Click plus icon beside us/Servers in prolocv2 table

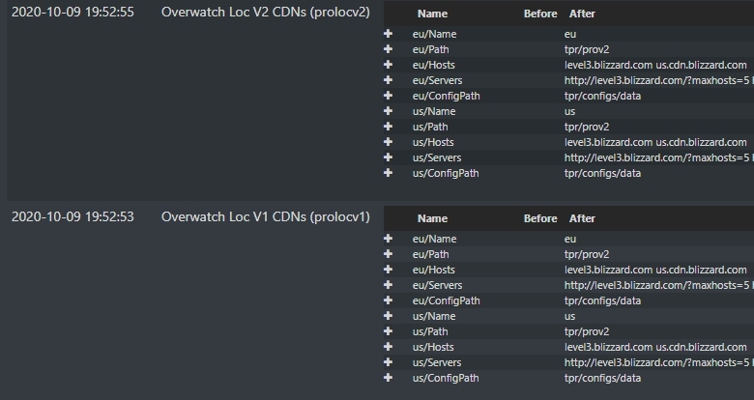pos(389,157)
